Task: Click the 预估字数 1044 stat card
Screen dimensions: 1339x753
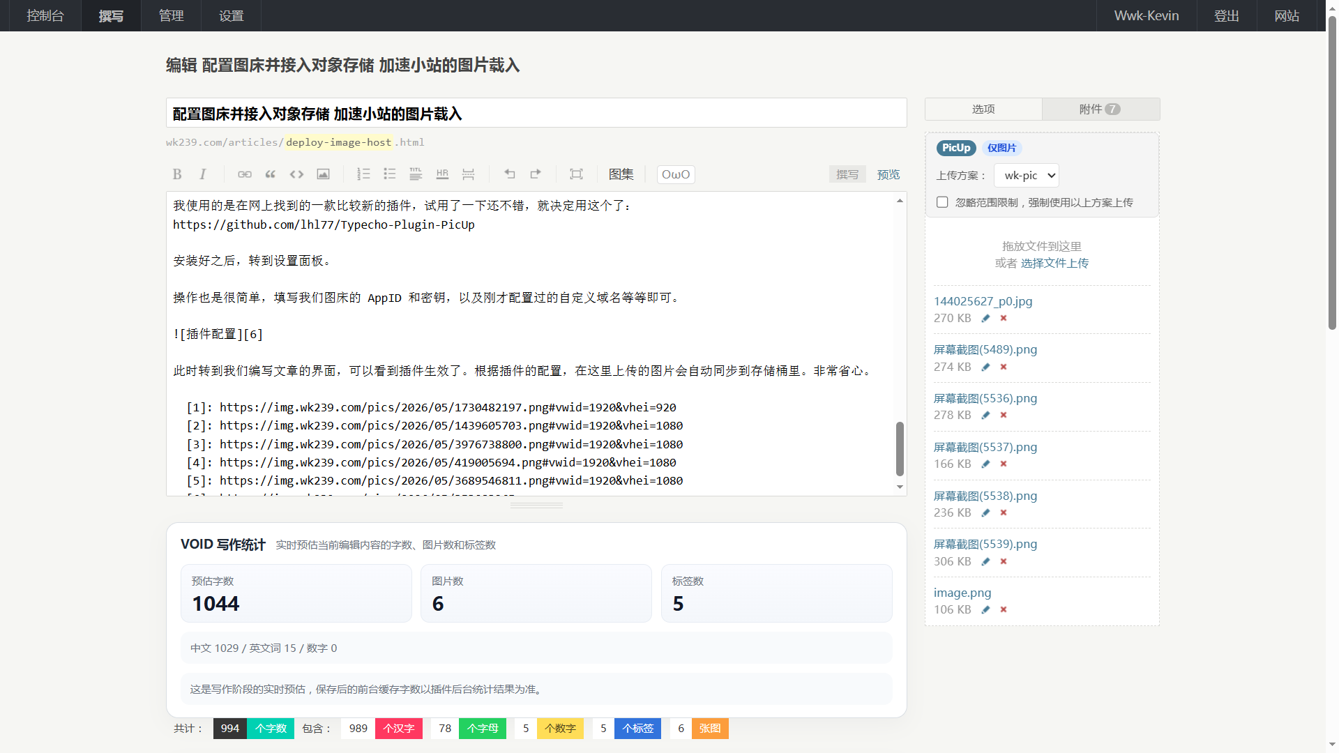Action: (296, 593)
